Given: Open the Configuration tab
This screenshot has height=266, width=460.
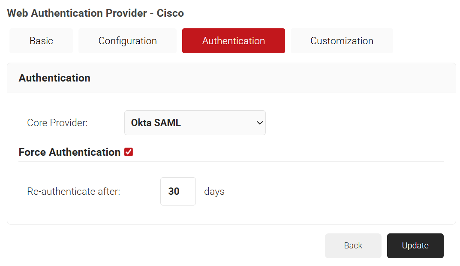Looking at the screenshot, I should click(x=127, y=41).
